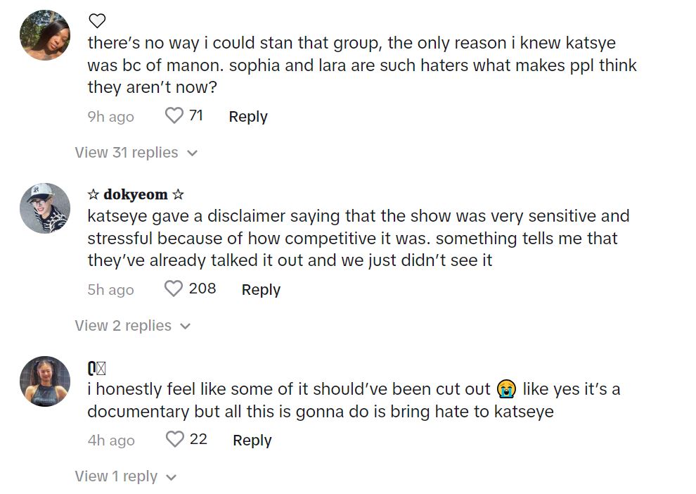Click the 4h ago timestamp
696x494 pixels.
pos(110,441)
